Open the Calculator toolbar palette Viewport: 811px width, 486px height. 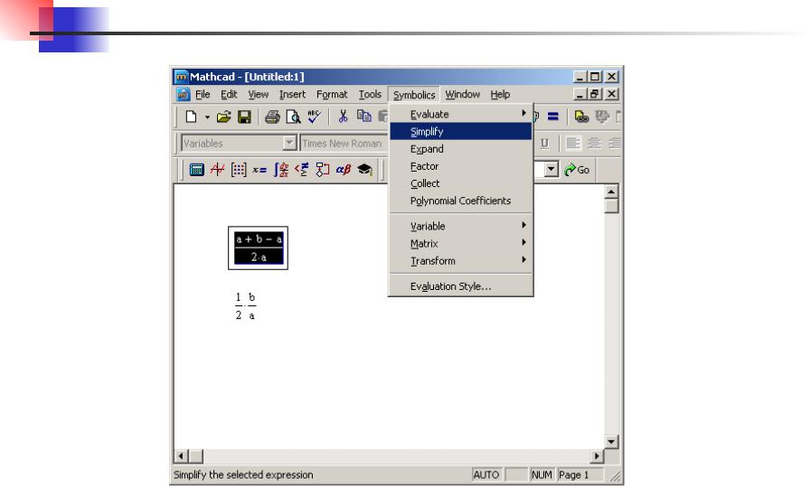(x=196, y=170)
